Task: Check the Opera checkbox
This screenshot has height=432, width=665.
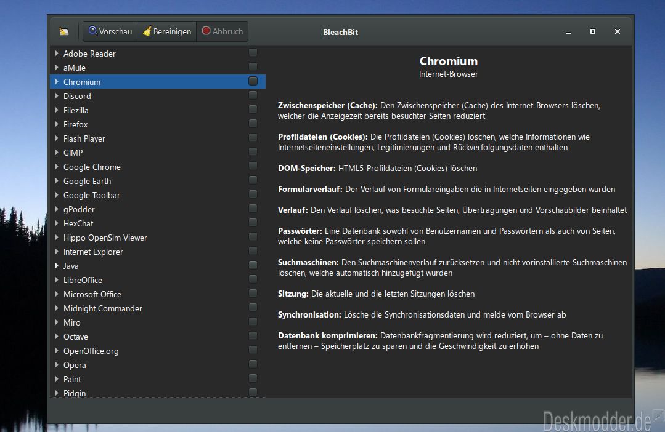Action: [x=253, y=364]
